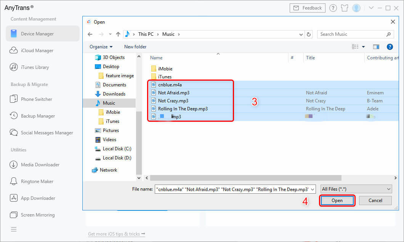Select Downloads in navigation tree

(114, 94)
